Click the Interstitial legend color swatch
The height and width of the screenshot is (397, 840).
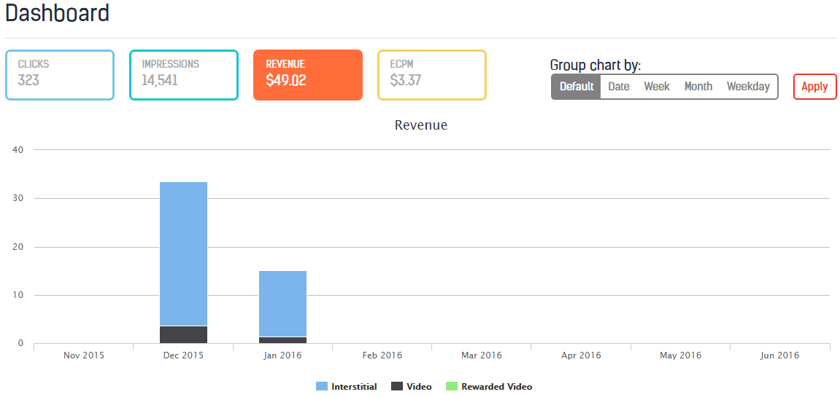322,387
